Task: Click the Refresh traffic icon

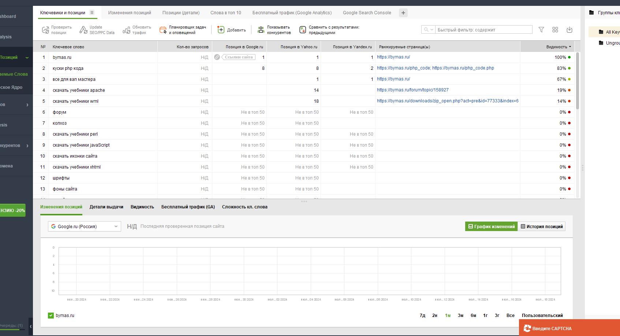Action: tap(126, 30)
